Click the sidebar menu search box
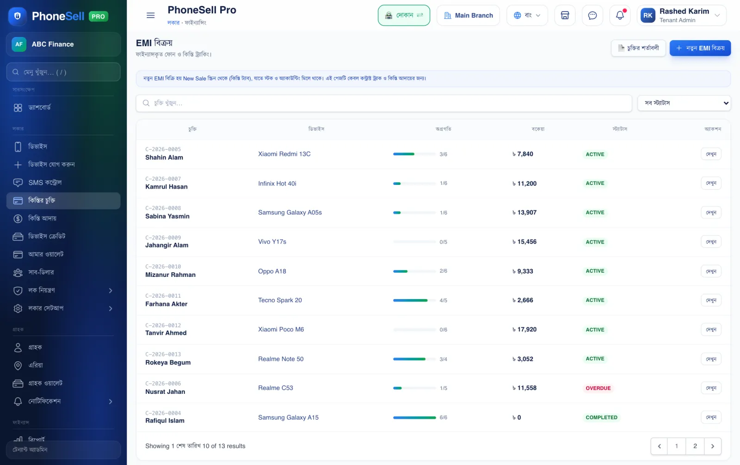 pos(63,72)
